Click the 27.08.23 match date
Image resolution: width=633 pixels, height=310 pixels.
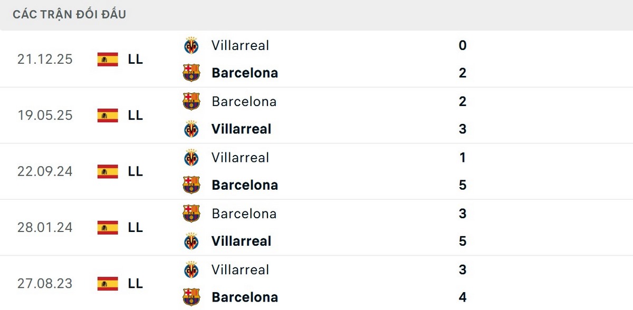[45, 283]
